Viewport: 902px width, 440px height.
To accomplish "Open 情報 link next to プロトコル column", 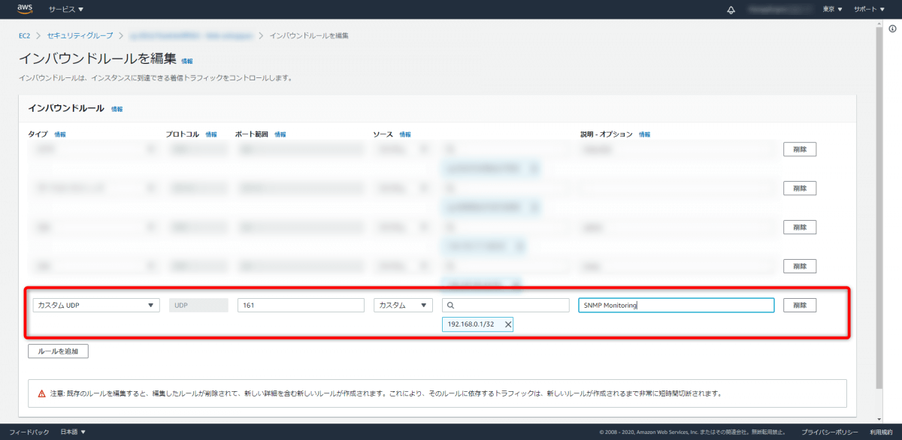I will [211, 134].
